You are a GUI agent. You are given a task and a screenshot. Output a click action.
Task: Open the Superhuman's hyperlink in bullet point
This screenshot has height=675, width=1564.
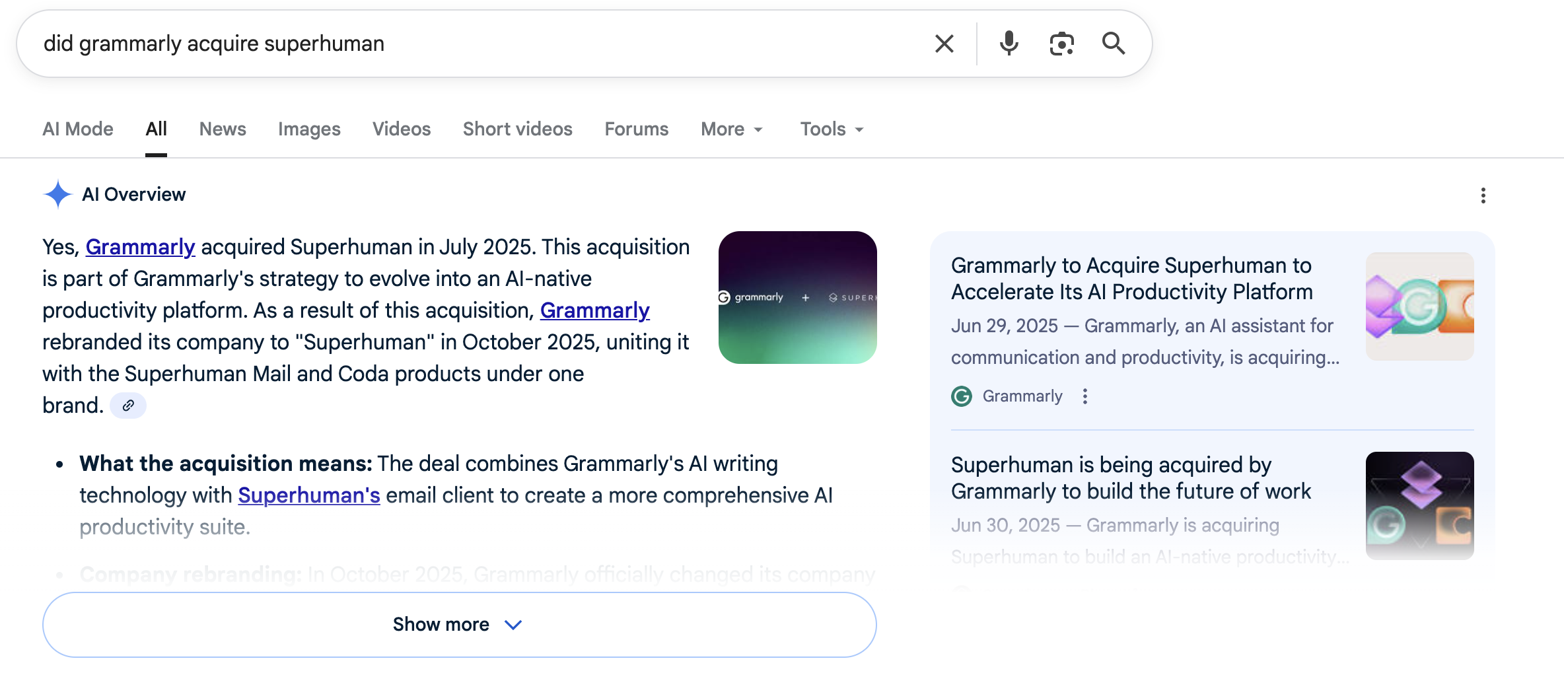click(308, 495)
